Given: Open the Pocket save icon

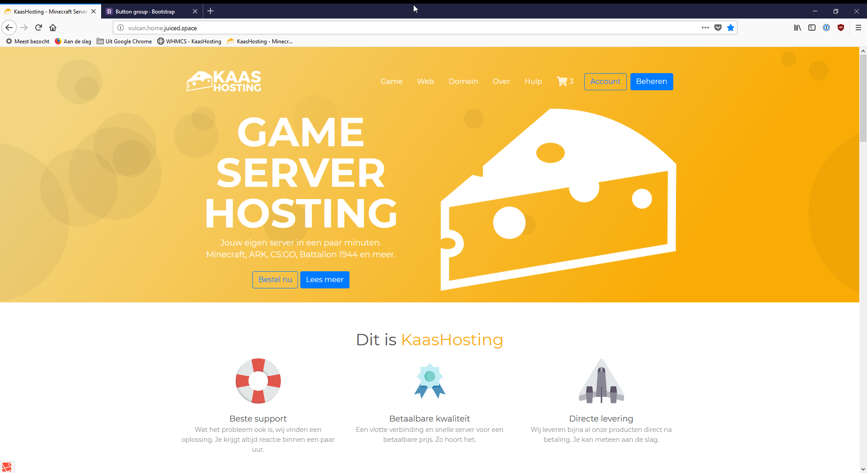Looking at the screenshot, I should click(718, 28).
